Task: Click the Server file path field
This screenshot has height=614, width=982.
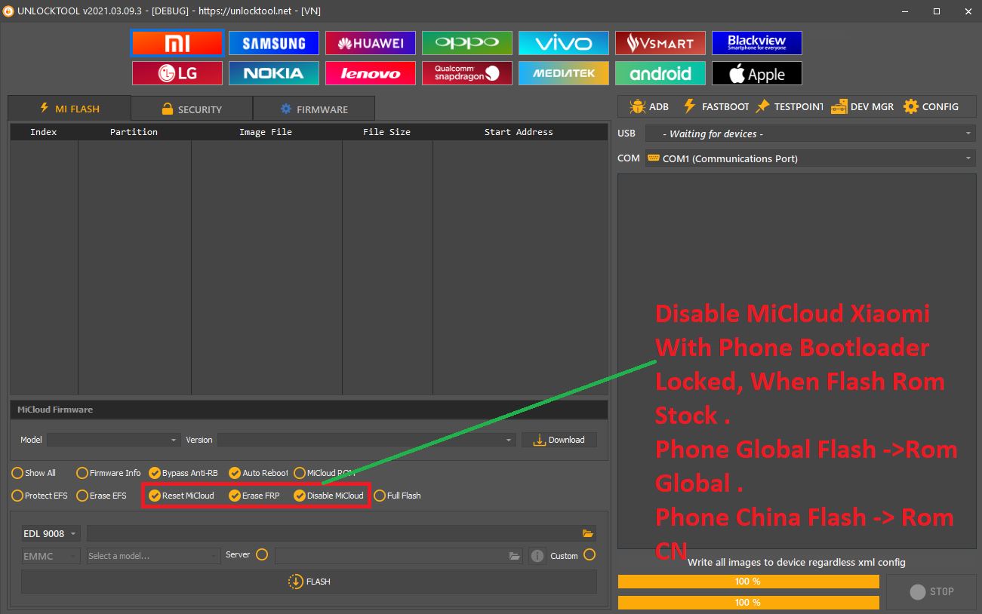Action: (399, 556)
